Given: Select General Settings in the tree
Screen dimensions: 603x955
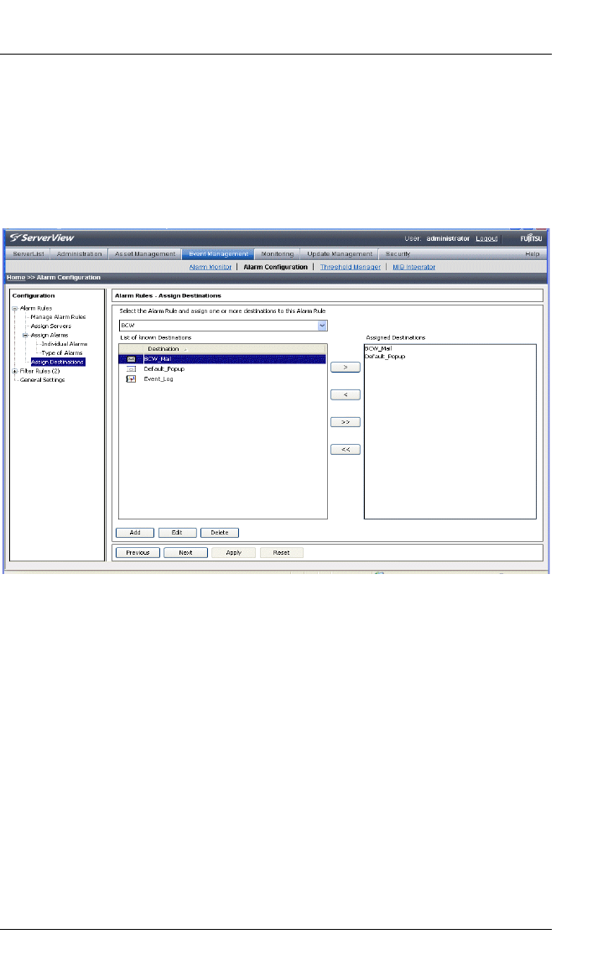Looking at the screenshot, I should point(42,380).
